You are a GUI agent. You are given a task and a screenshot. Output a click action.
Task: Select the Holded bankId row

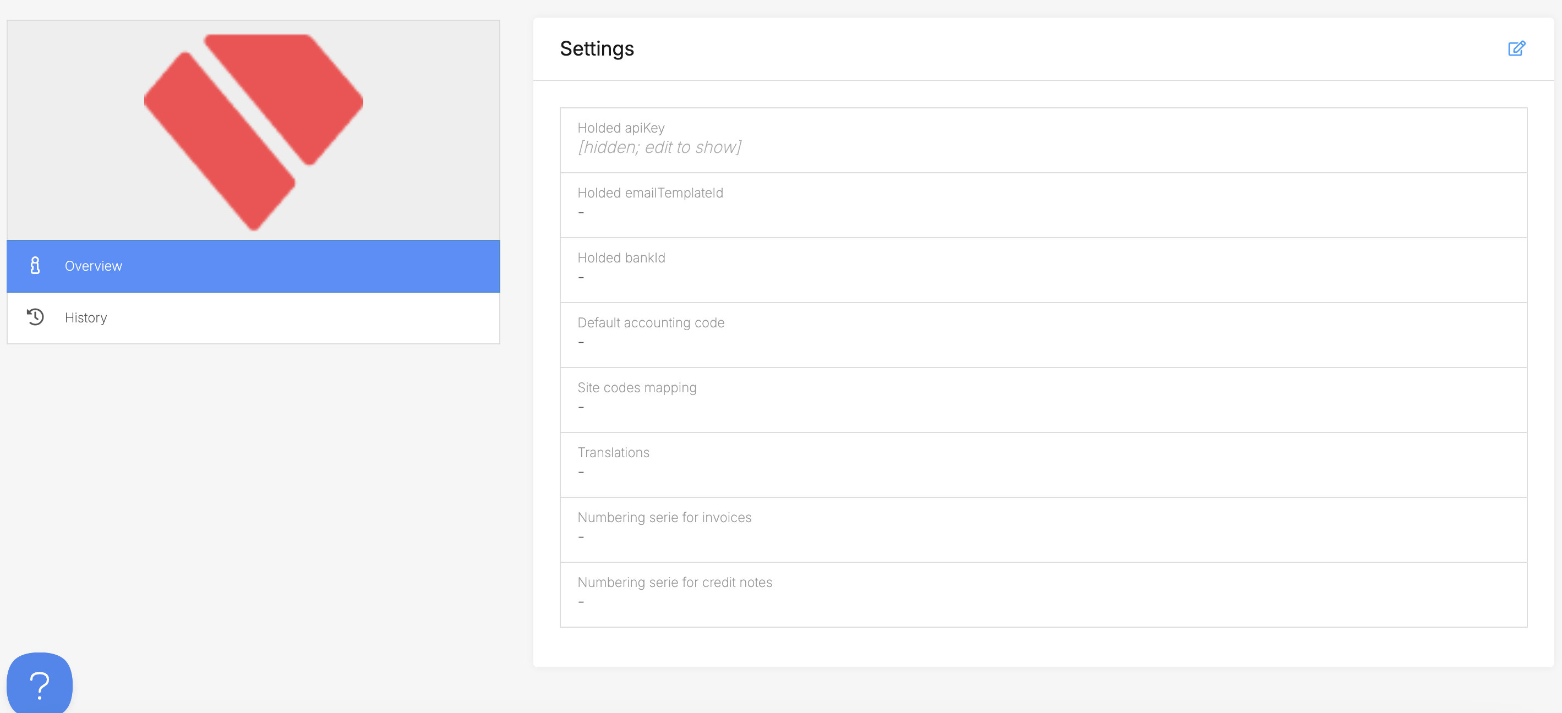(x=1043, y=270)
